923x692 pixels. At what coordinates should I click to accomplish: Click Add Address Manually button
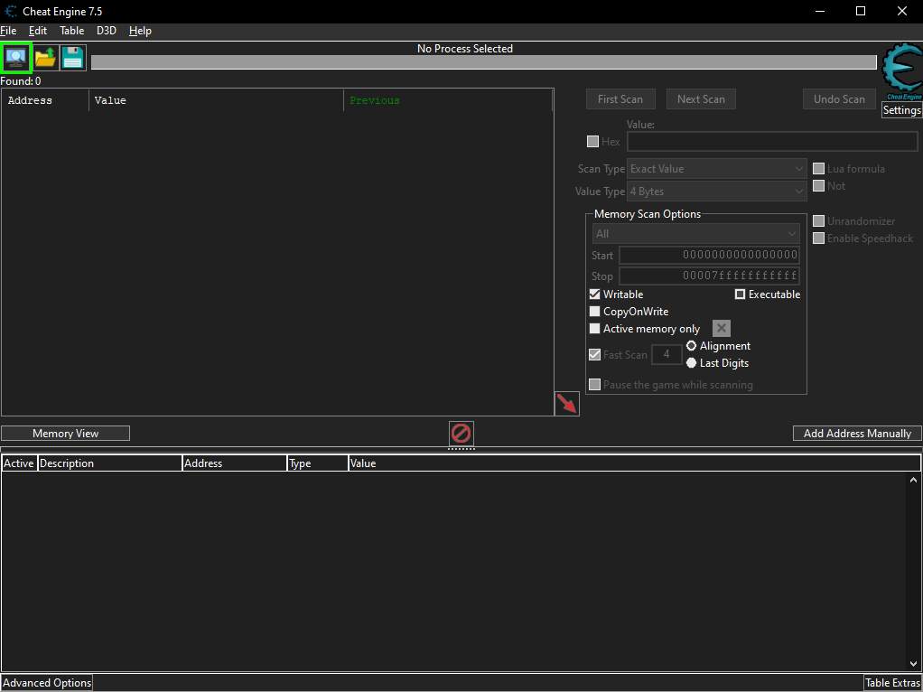[857, 434]
